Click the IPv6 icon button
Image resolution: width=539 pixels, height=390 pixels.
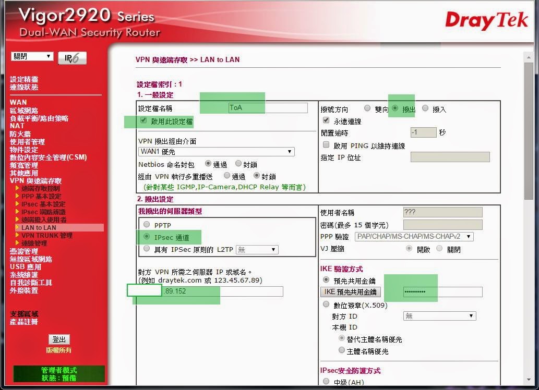[72, 58]
